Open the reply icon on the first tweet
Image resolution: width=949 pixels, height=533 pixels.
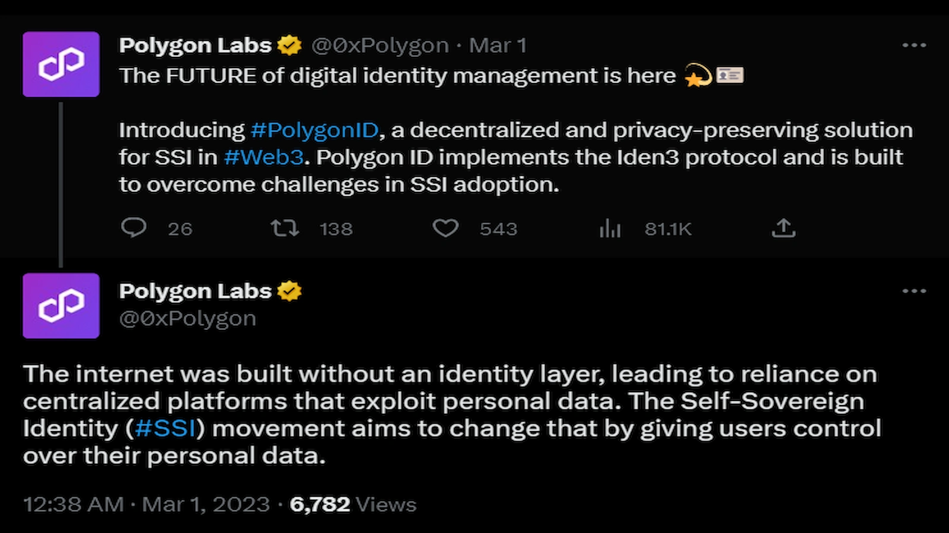133,229
